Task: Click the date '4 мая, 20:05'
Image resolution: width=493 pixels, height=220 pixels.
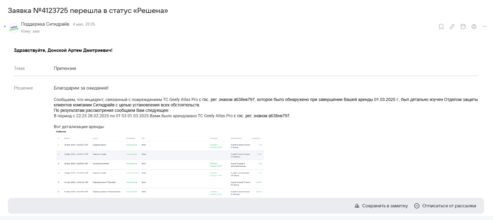Action: tap(84, 24)
